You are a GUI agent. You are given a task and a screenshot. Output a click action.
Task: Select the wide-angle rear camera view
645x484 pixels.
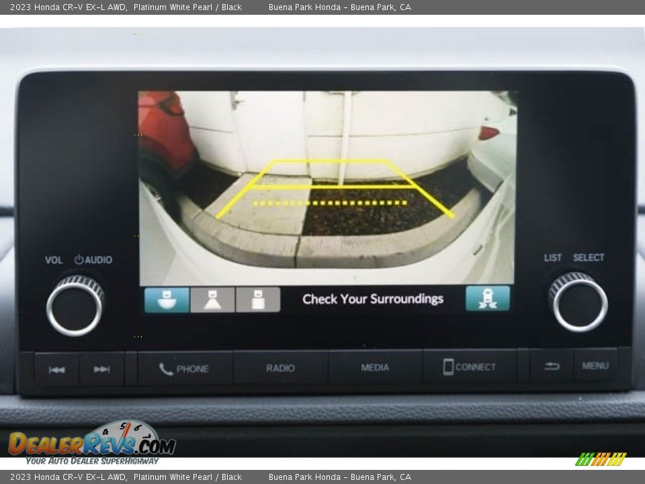(167, 300)
